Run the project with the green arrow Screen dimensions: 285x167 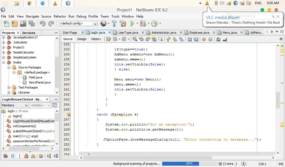tap(132, 23)
